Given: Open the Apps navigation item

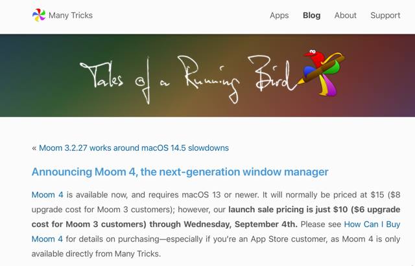Looking at the screenshot, I should click(279, 16).
